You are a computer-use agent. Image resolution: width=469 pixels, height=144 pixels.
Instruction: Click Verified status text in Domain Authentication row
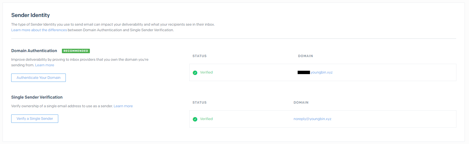pyautogui.click(x=206, y=72)
